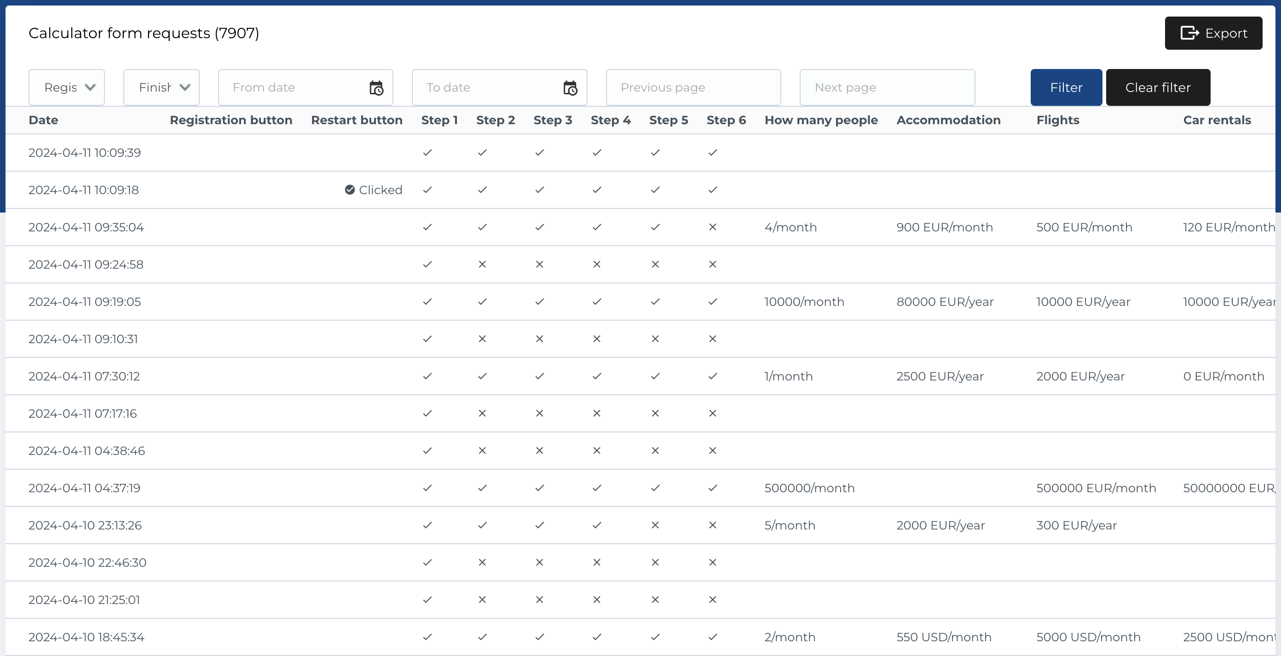Viewport: 1281px width, 656px height.
Task: Click Step 3 checkmark on the 09:19:05 row
Action: click(539, 302)
